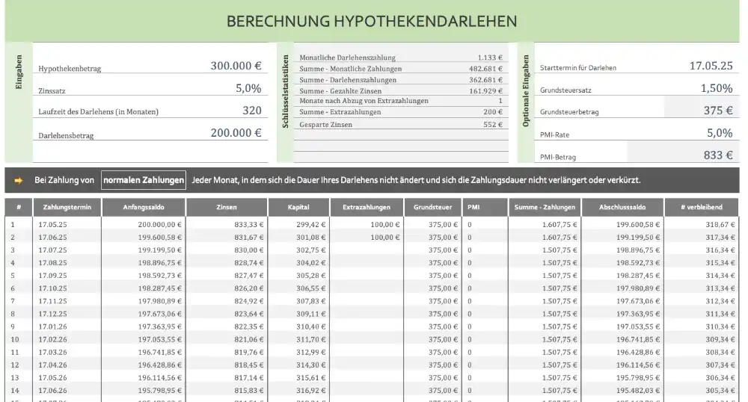Click the orange arrow icon beside Bei Zahlung von
Viewport: 748px width, 402px height.
[x=19, y=181]
